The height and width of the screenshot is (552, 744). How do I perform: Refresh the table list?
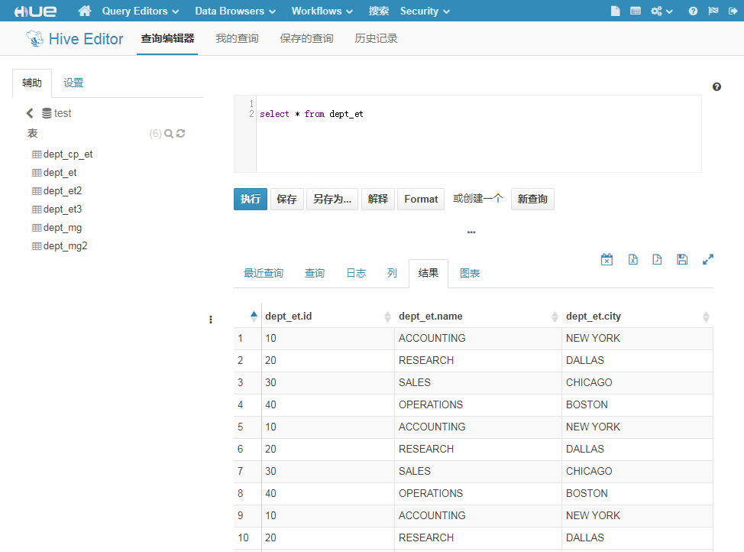(181, 134)
